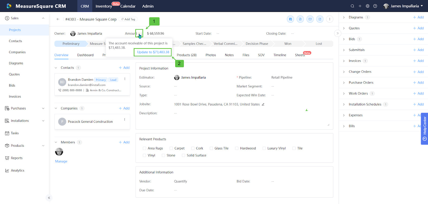Check the Carpet checkbox
The width and height of the screenshot is (428, 204).
171,148
